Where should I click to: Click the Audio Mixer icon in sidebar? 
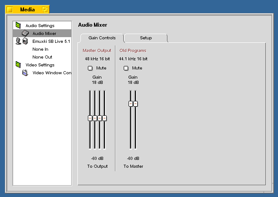[25, 34]
